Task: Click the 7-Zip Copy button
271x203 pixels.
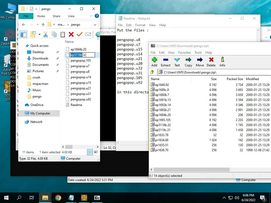Action: pyautogui.click(x=188, y=62)
